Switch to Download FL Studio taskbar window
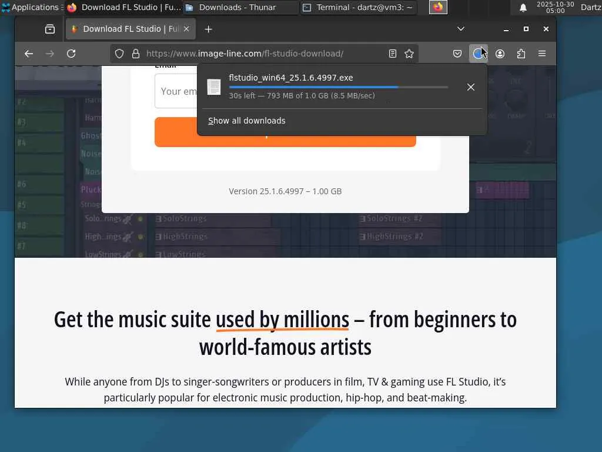602x452 pixels. [x=123, y=7]
